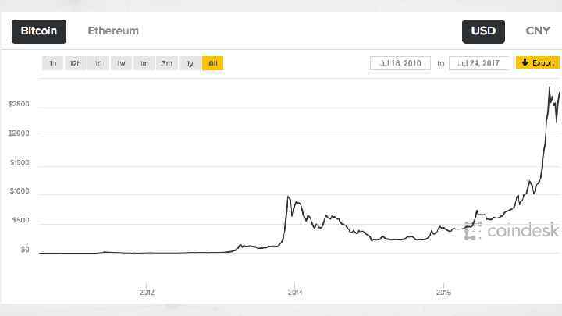
Task: Pick the 1y time range
Action: (x=189, y=63)
